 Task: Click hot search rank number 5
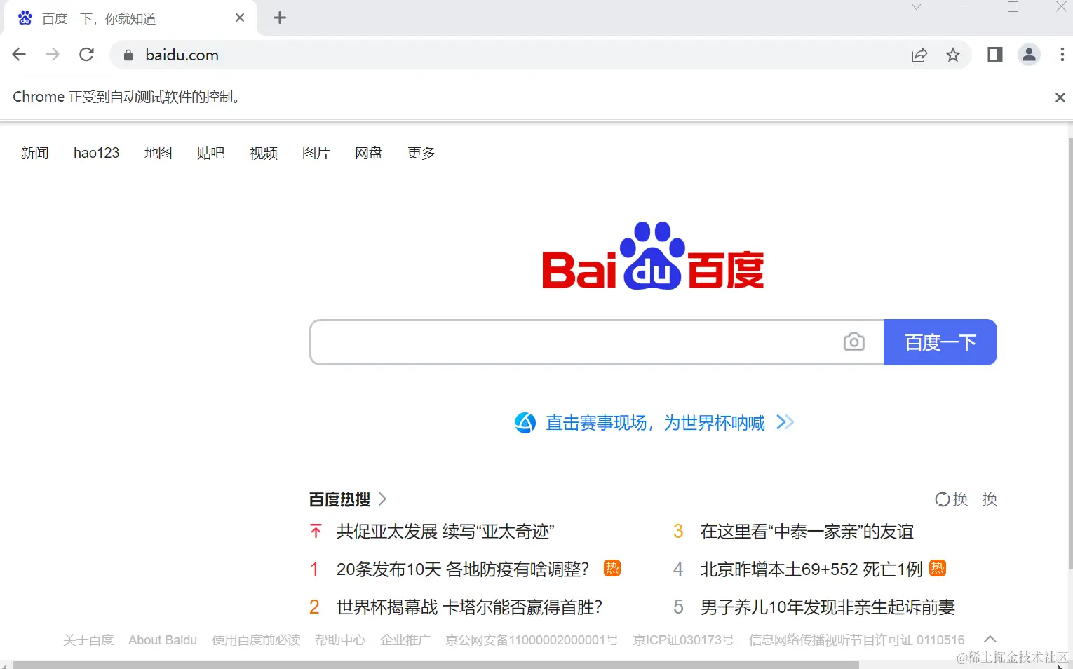(678, 607)
